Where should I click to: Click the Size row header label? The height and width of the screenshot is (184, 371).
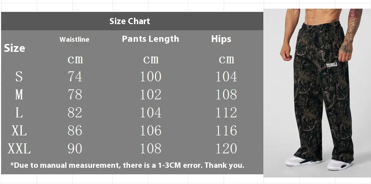14,48
